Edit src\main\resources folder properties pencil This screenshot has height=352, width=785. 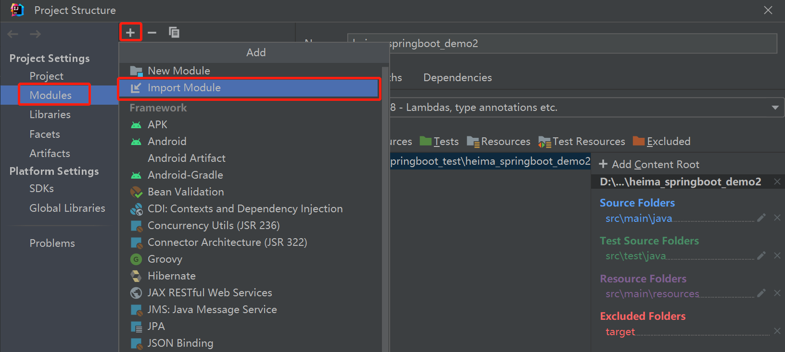click(761, 293)
